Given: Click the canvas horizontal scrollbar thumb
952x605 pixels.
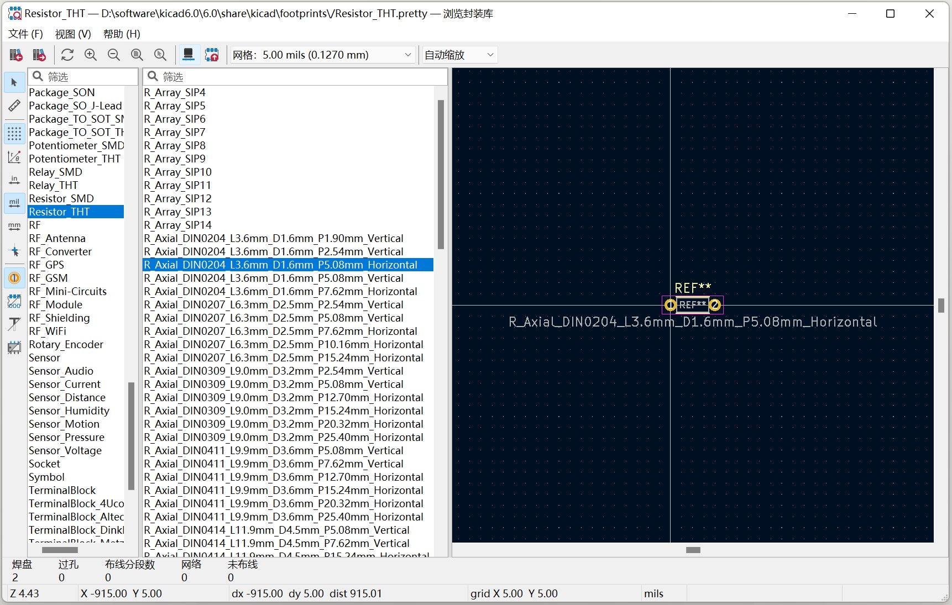Looking at the screenshot, I should [693, 550].
